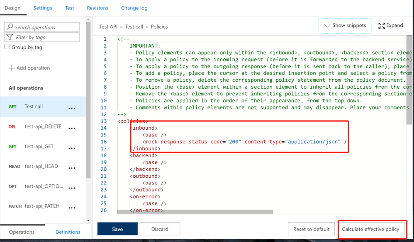Select the test-api_DELETE operation
The image size is (414, 242).
click(x=43, y=126)
